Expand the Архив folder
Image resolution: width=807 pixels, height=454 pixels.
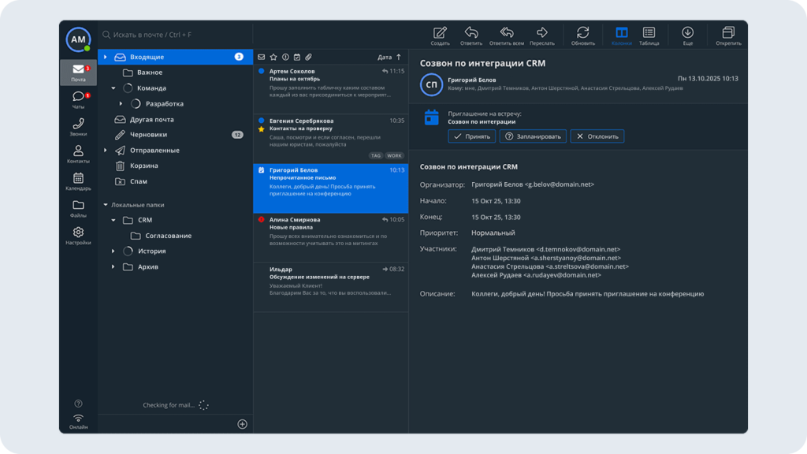[x=113, y=266]
